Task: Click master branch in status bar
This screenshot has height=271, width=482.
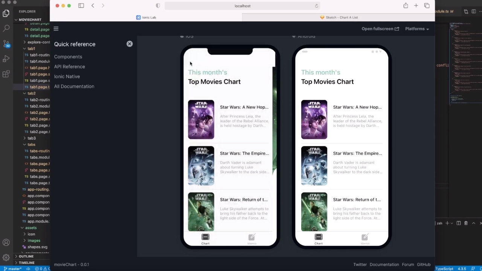Action: [13, 269]
